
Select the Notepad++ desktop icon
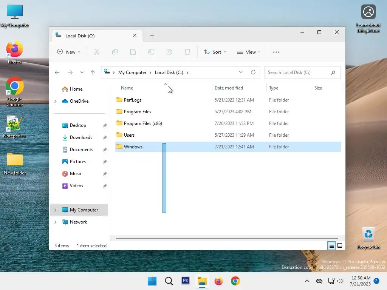(x=15, y=127)
